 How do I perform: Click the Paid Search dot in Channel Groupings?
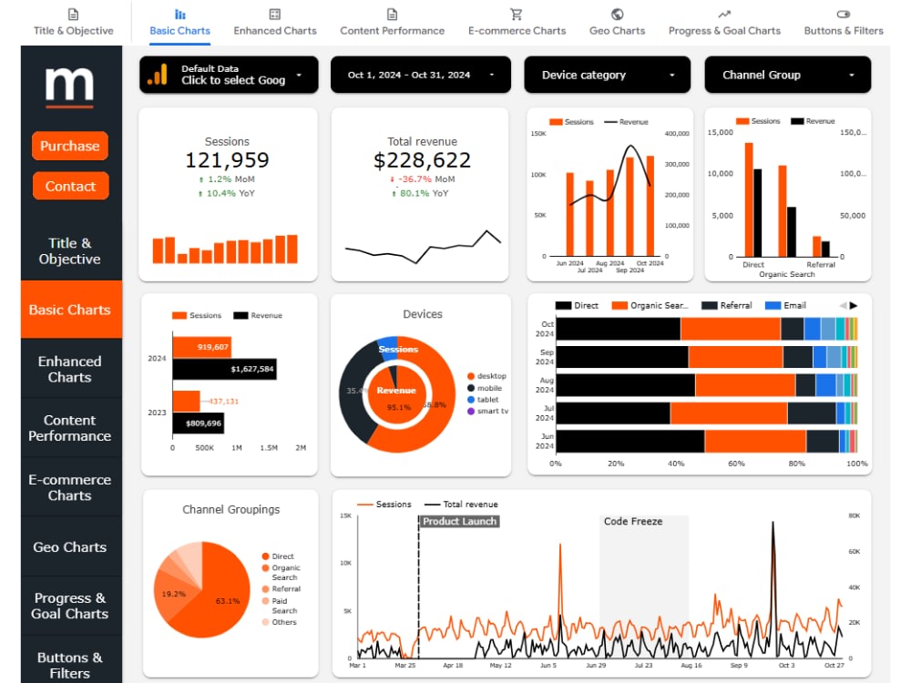[265, 601]
